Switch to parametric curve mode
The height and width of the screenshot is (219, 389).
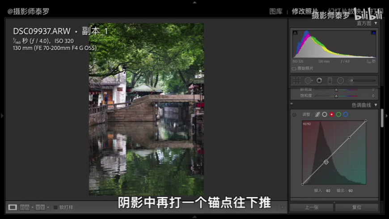click(x=317, y=115)
